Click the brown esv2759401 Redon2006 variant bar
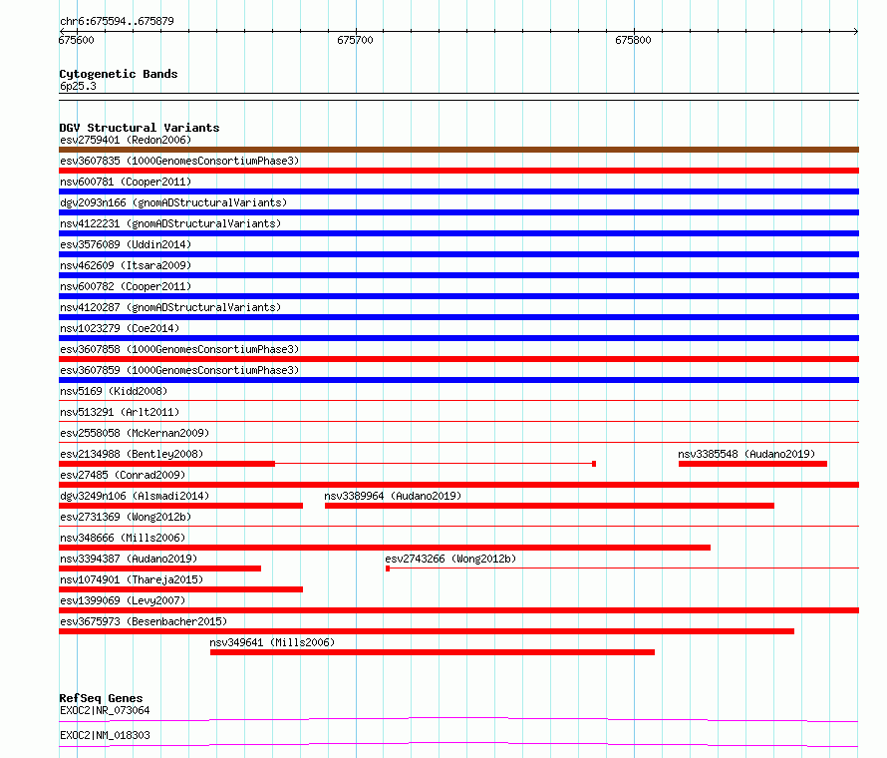 (458, 150)
